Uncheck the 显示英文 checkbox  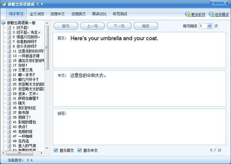coord(56,150)
